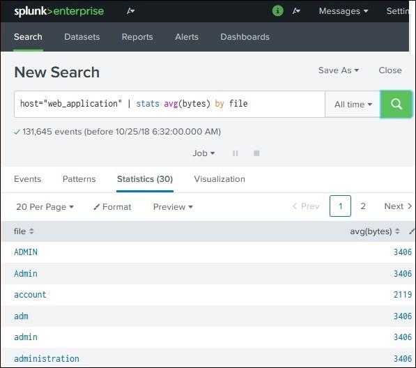Open the All time range picker
The image size is (416, 368).
[353, 105]
